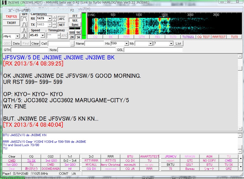This screenshot has width=244, height=179.
Task: Select the second BPF filter shape icon
Action: pos(24,24)
